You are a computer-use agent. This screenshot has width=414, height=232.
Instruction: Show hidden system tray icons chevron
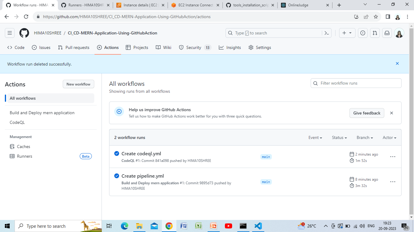(x=326, y=226)
